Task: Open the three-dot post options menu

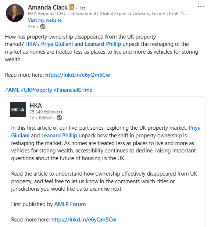Action: click(201, 6)
